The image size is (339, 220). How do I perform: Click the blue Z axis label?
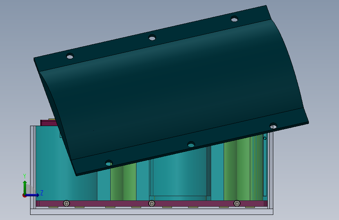point(42,193)
